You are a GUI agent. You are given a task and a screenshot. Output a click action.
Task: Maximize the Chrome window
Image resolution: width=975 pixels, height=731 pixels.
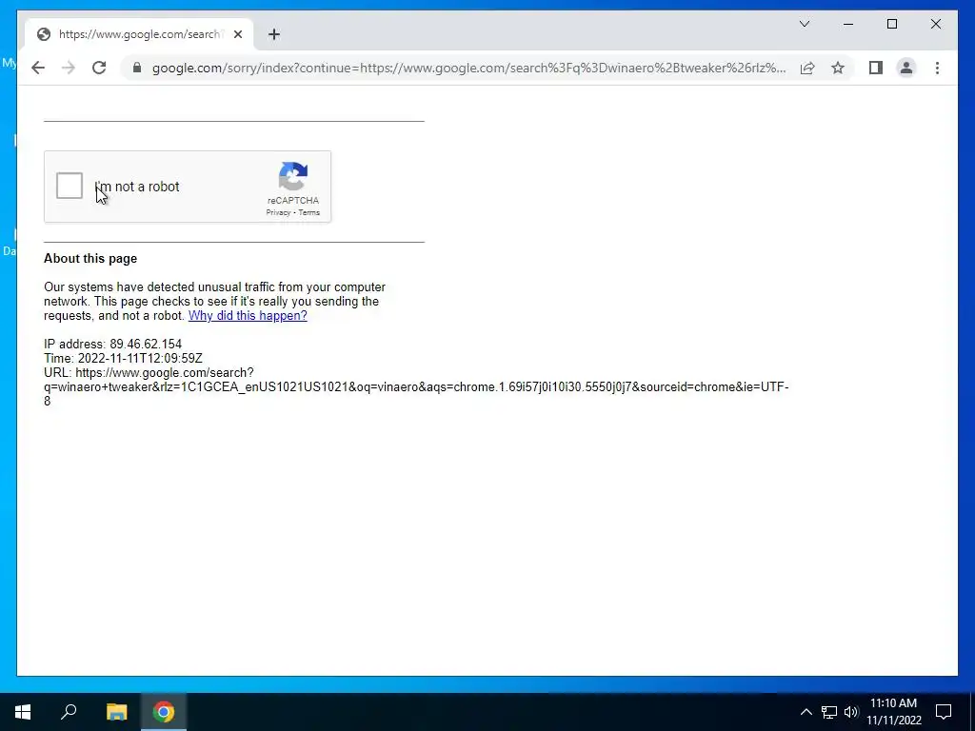click(891, 24)
